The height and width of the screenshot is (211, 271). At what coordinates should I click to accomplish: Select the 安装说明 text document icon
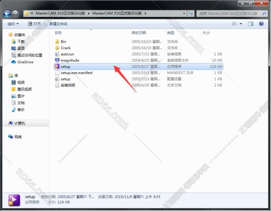coord(57,85)
